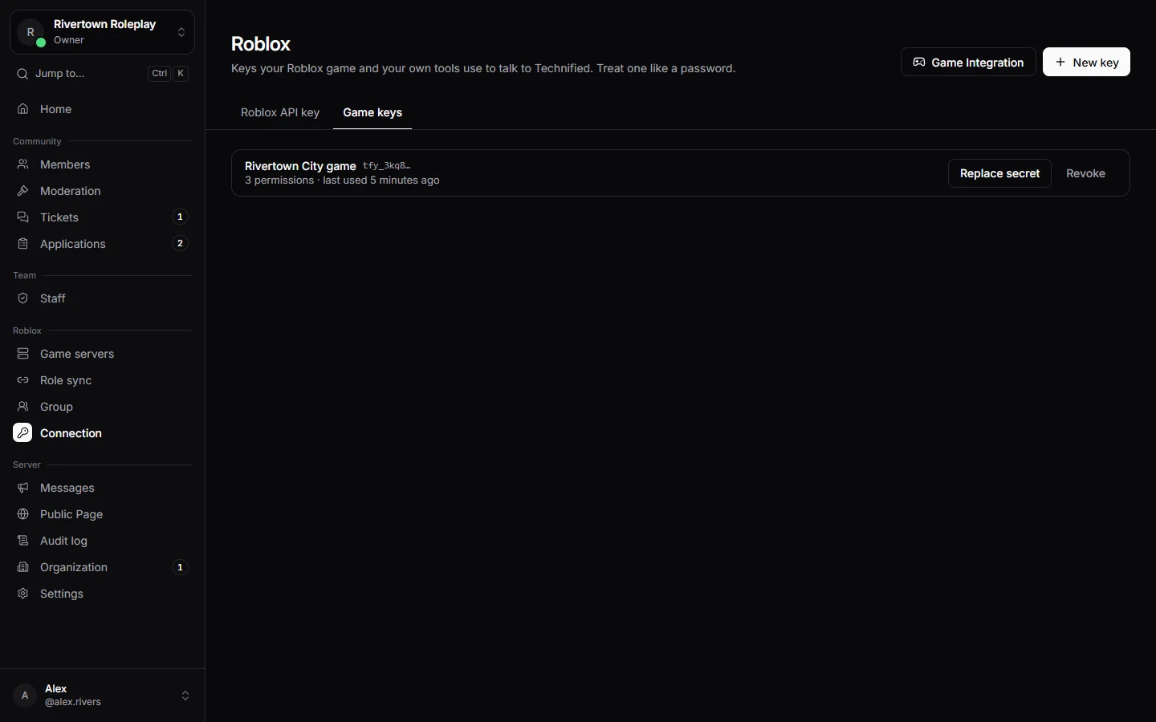Click the tfy_3kq8 key prefix text

386,166
